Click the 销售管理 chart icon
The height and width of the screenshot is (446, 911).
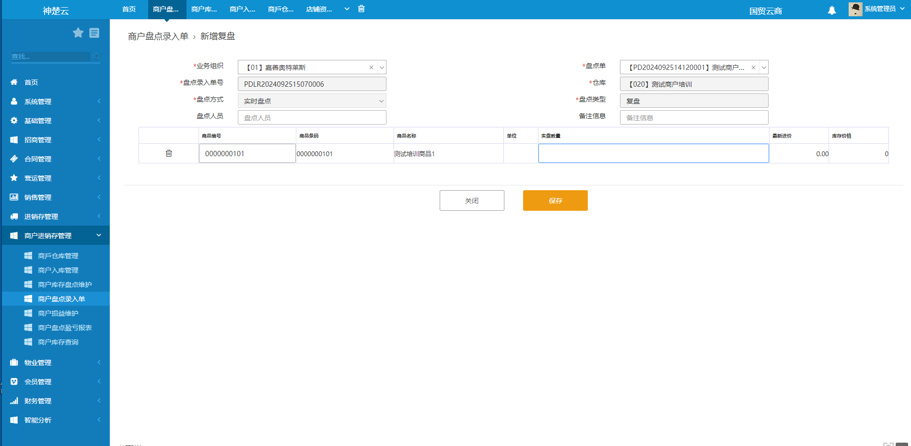[x=14, y=197]
